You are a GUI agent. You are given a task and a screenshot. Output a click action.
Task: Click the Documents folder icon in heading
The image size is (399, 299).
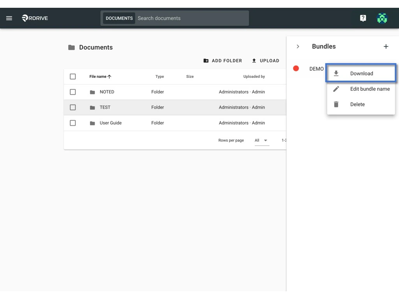[x=72, y=47]
